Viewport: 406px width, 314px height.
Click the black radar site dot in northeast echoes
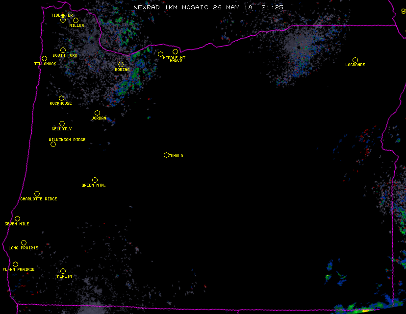point(298,47)
